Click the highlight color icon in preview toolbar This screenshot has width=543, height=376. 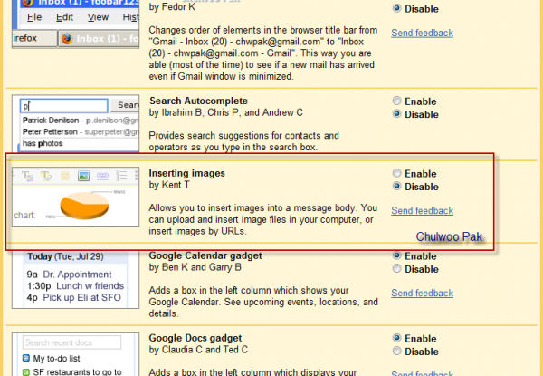pos(46,175)
